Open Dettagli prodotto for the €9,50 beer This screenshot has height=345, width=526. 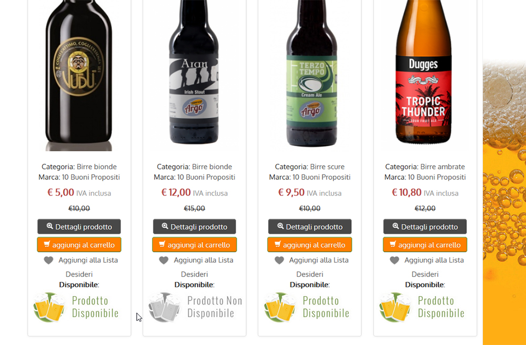click(310, 227)
